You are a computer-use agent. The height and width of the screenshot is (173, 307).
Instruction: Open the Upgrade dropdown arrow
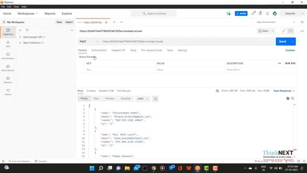point(303,13)
